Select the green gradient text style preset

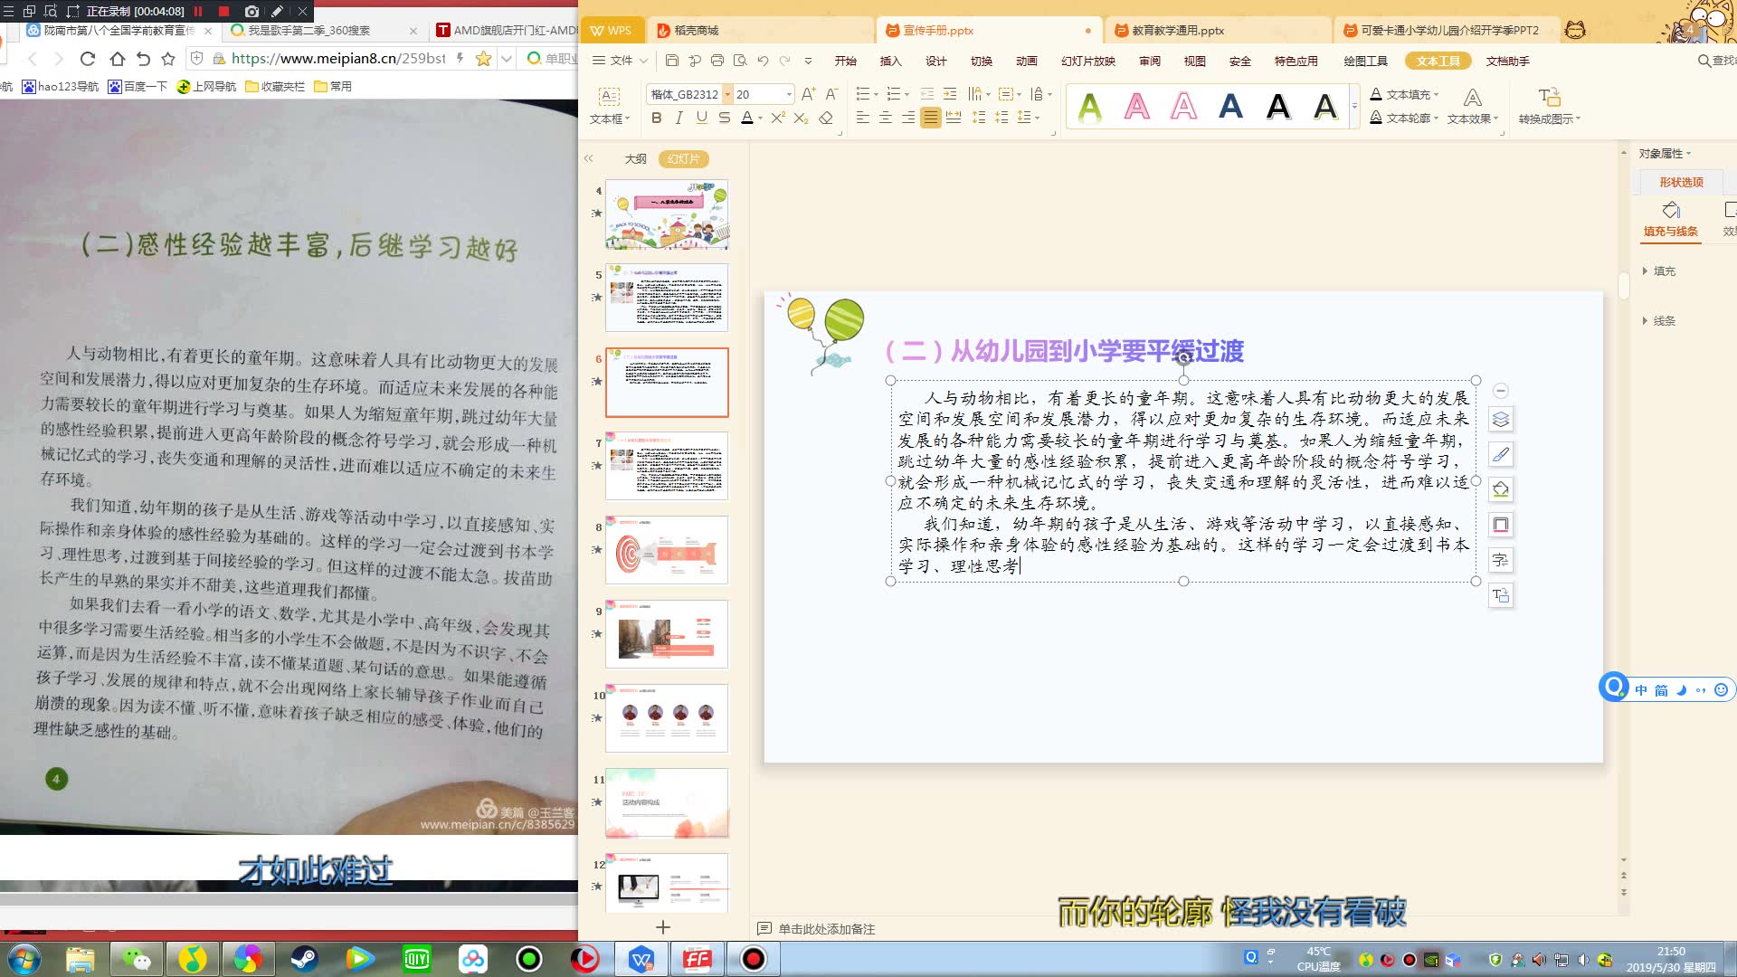1090,107
